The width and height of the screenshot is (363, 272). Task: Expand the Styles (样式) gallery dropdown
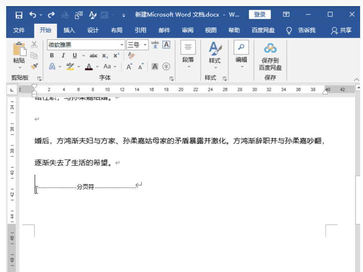coord(215,68)
